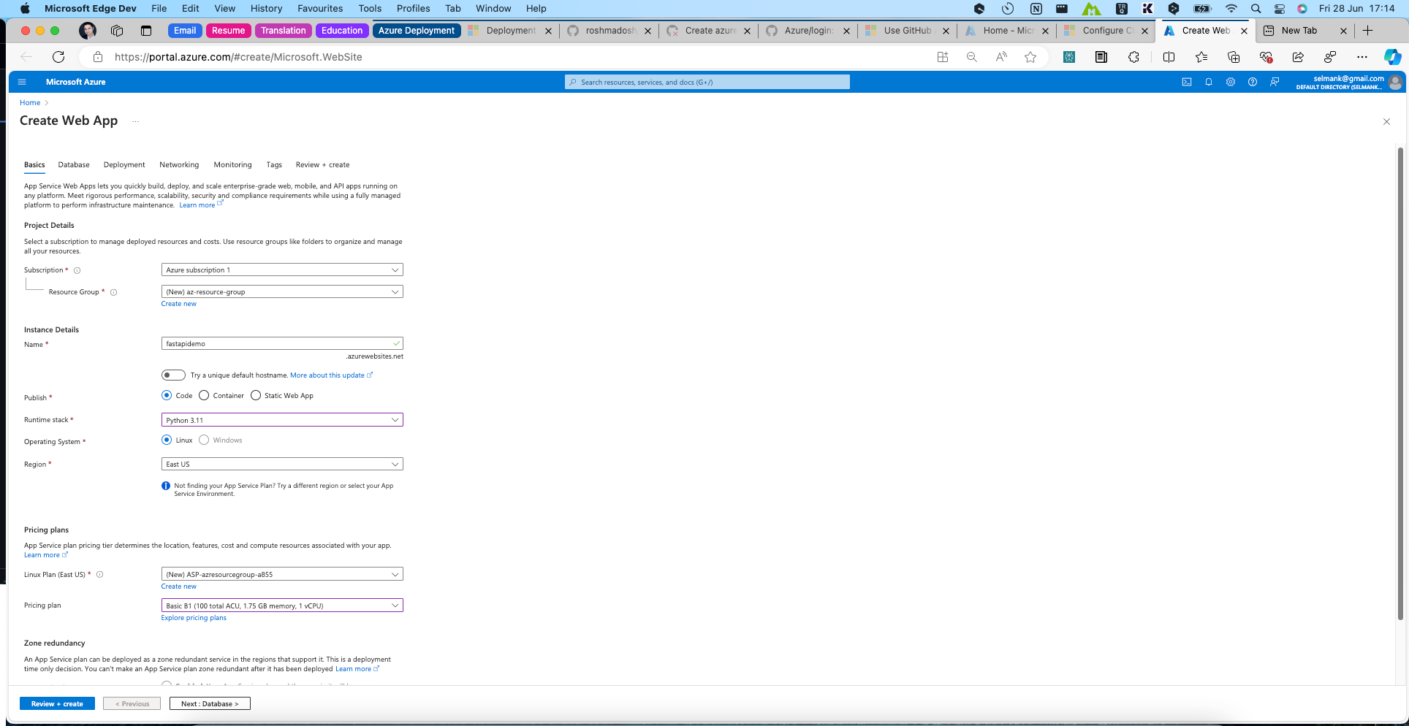Viewport: 1409px width, 726px height.
Task: Click the browser back arrow
Action: 26,57
